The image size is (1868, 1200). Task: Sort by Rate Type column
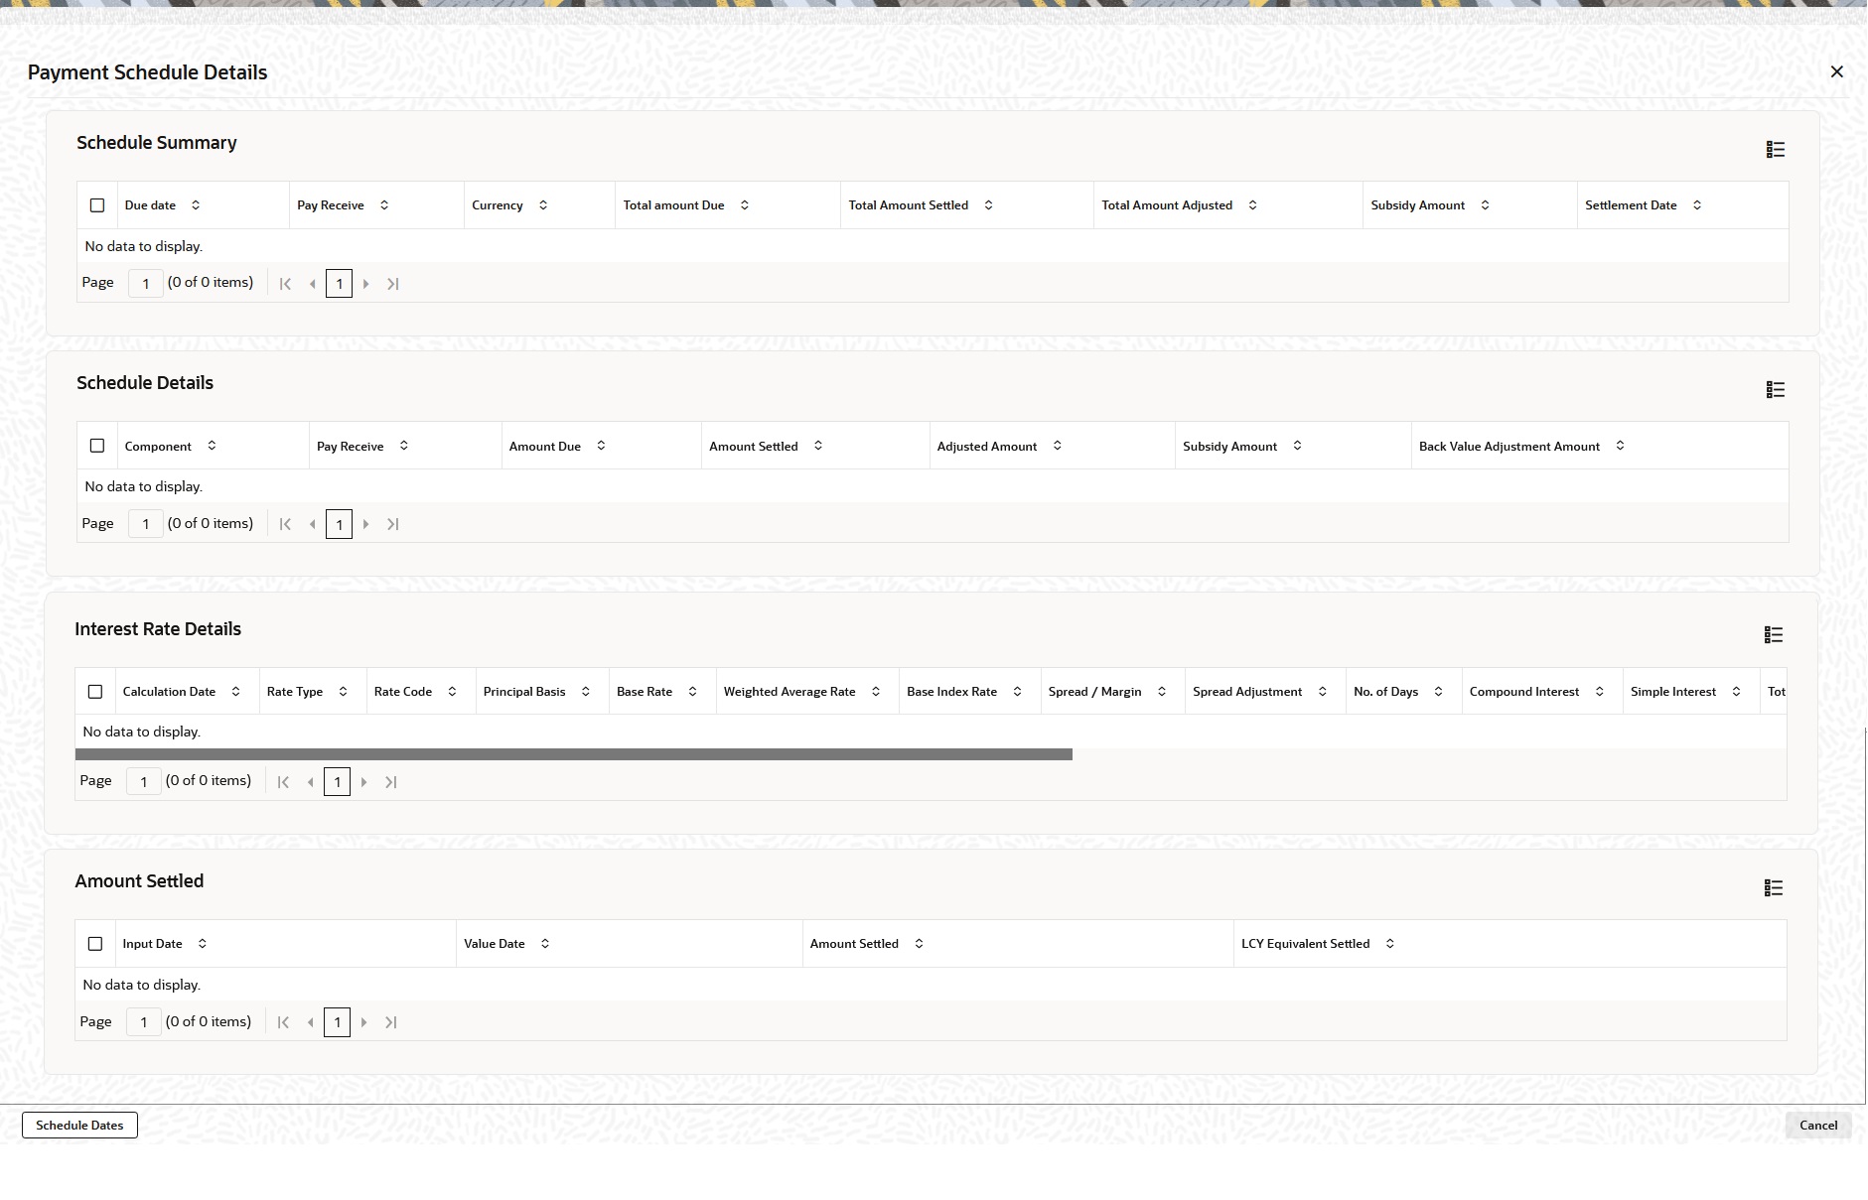(344, 692)
